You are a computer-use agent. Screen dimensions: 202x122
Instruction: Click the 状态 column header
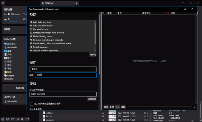pos(182,13)
